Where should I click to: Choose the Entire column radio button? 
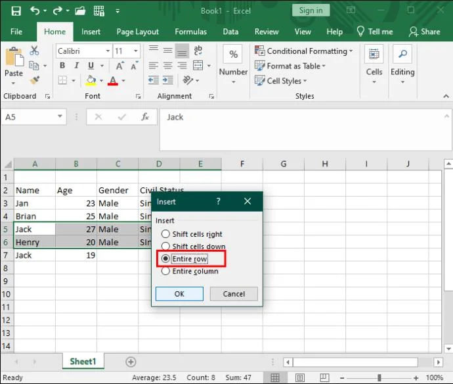point(165,271)
